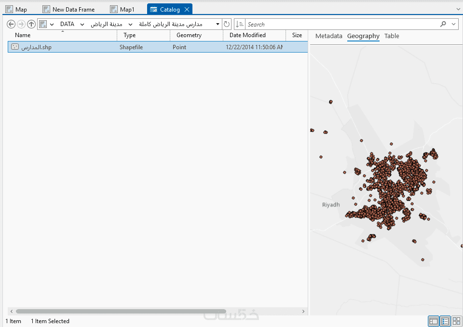The height and width of the screenshot is (327, 463).
Task: Switch to tiles view mode
Action: pos(457,321)
